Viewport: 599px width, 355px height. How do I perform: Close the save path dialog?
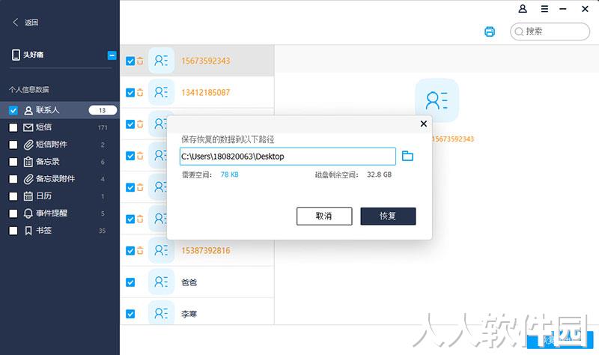click(423, 124)
